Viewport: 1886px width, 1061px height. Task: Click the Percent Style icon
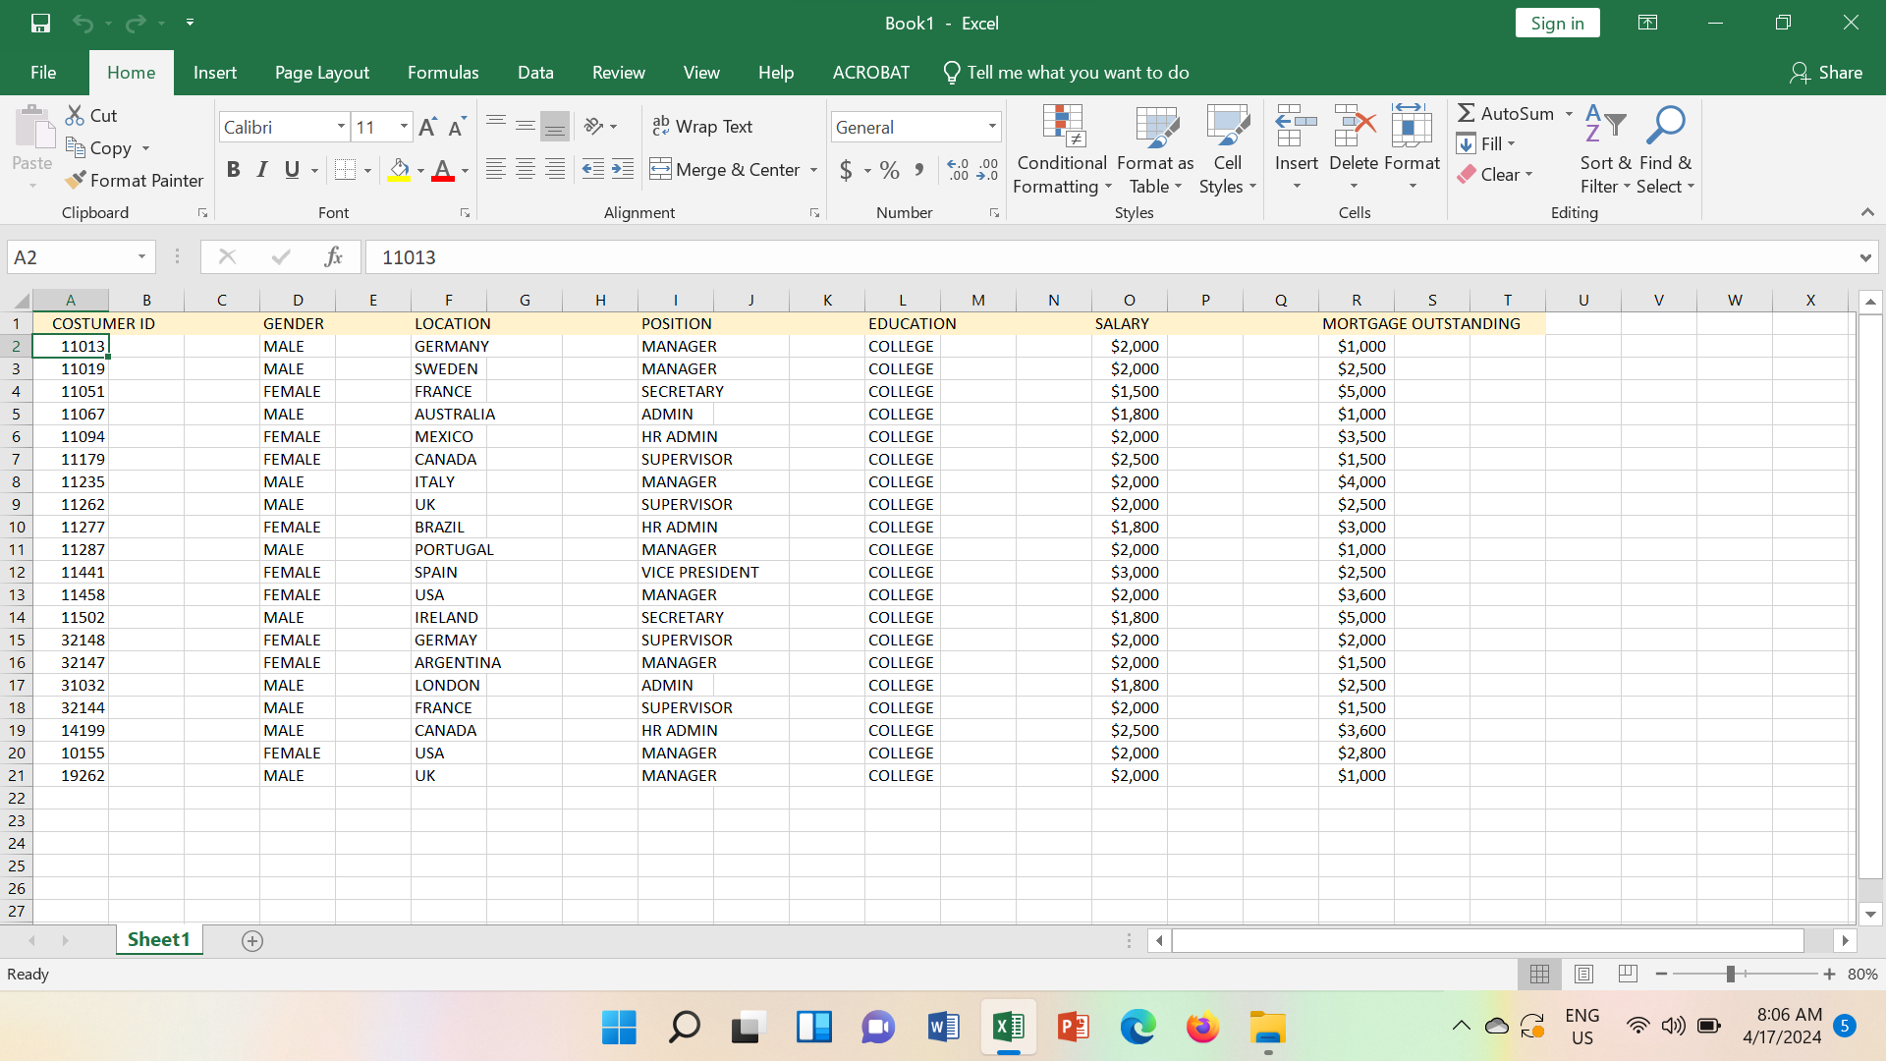click(890, 169)
